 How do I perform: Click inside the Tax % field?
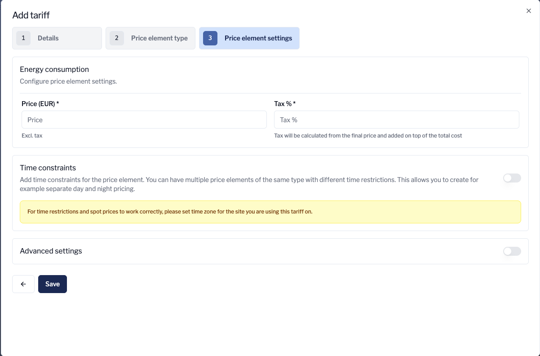tap(396, 120)
